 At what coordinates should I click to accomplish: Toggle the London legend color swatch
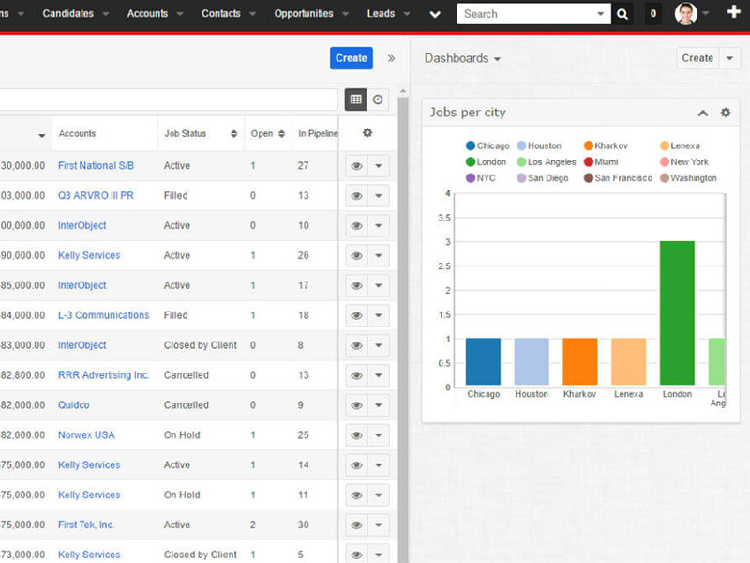(471, 161)
